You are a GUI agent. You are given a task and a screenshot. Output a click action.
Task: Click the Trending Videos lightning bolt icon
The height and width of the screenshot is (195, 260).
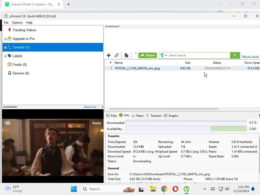(9, 30)
